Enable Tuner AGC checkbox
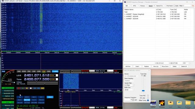195x109 pixels. [x=148, y=96]
